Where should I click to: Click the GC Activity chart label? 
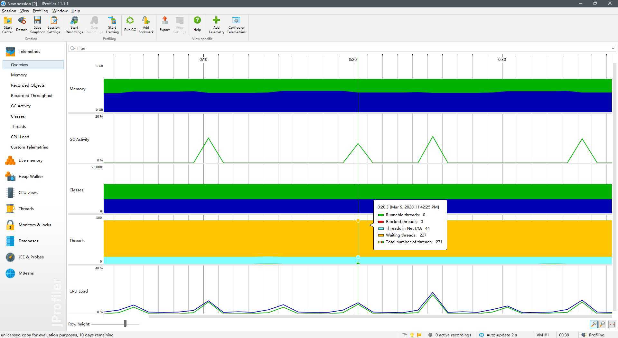pyautogui.click(x=79, y=139)
